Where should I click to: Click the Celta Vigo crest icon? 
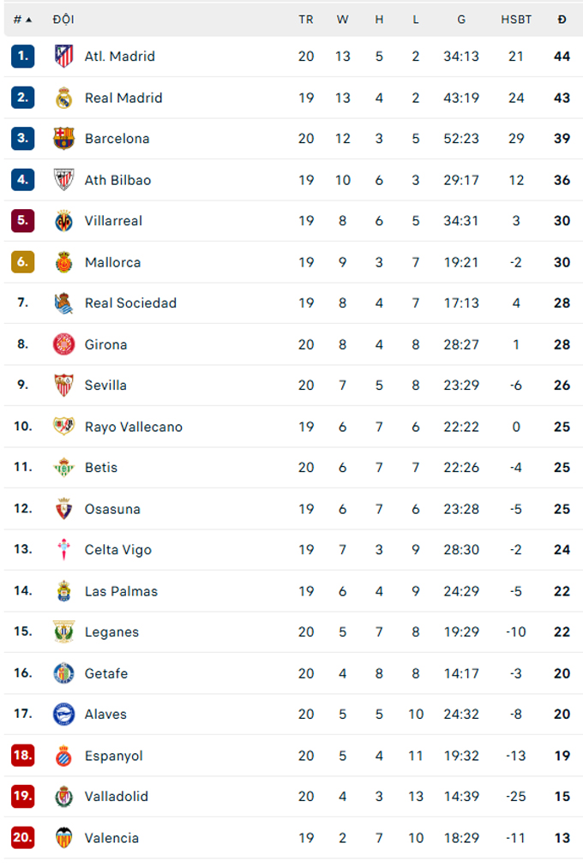pyautogui.click(x=63, y=550)
